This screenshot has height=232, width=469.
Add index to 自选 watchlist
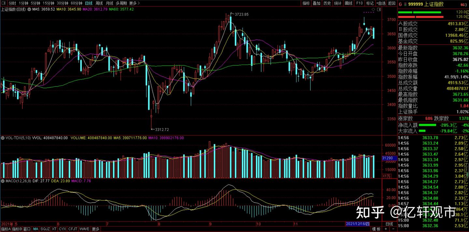point(381,3)
